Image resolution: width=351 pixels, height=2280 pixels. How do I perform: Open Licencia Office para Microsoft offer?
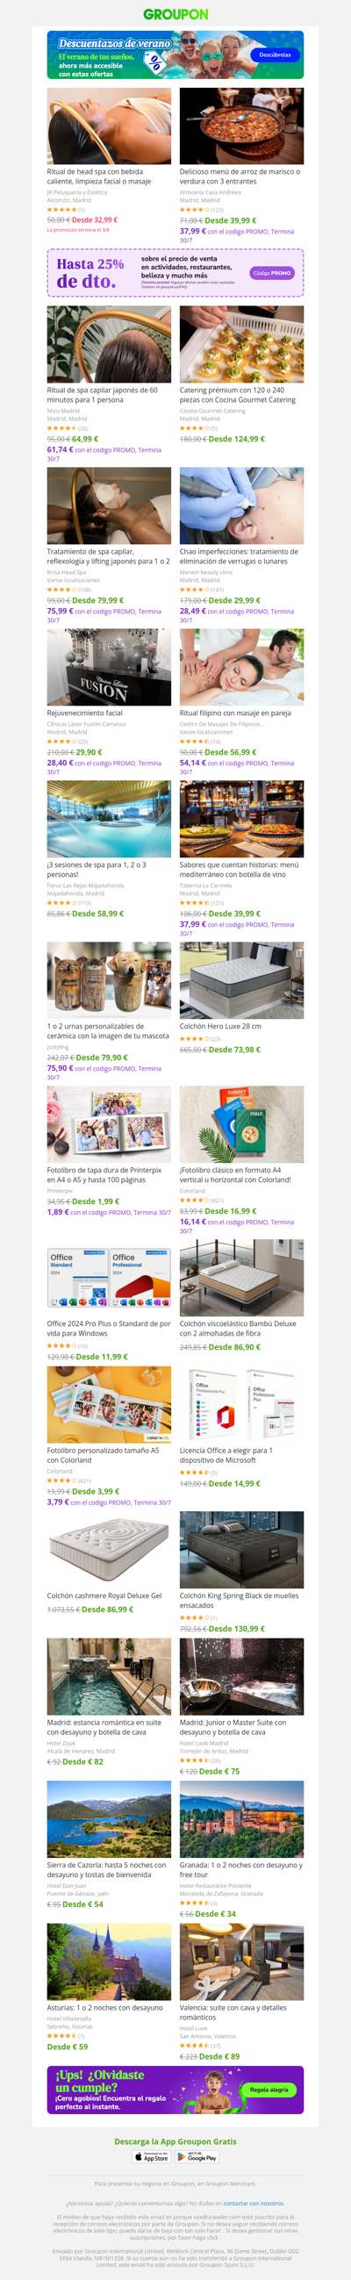[x=226, y=1455]
